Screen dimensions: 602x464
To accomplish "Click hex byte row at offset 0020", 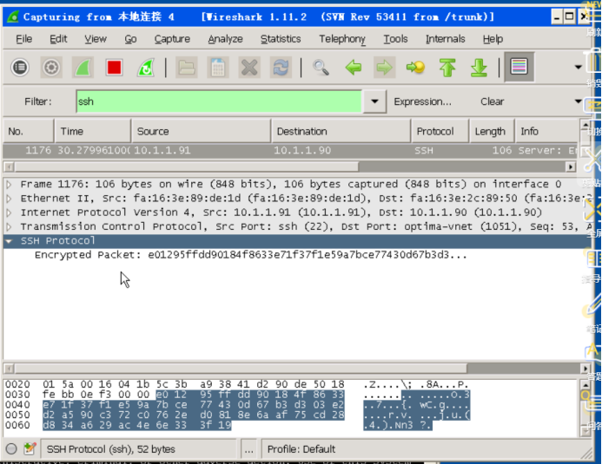I will [x=236, y=384].
